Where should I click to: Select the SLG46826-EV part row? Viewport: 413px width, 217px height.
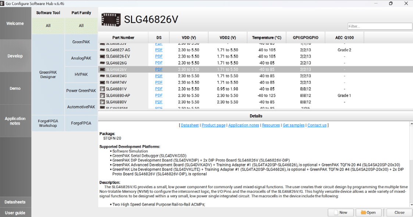pyautogui.click(x=256, y=56)
